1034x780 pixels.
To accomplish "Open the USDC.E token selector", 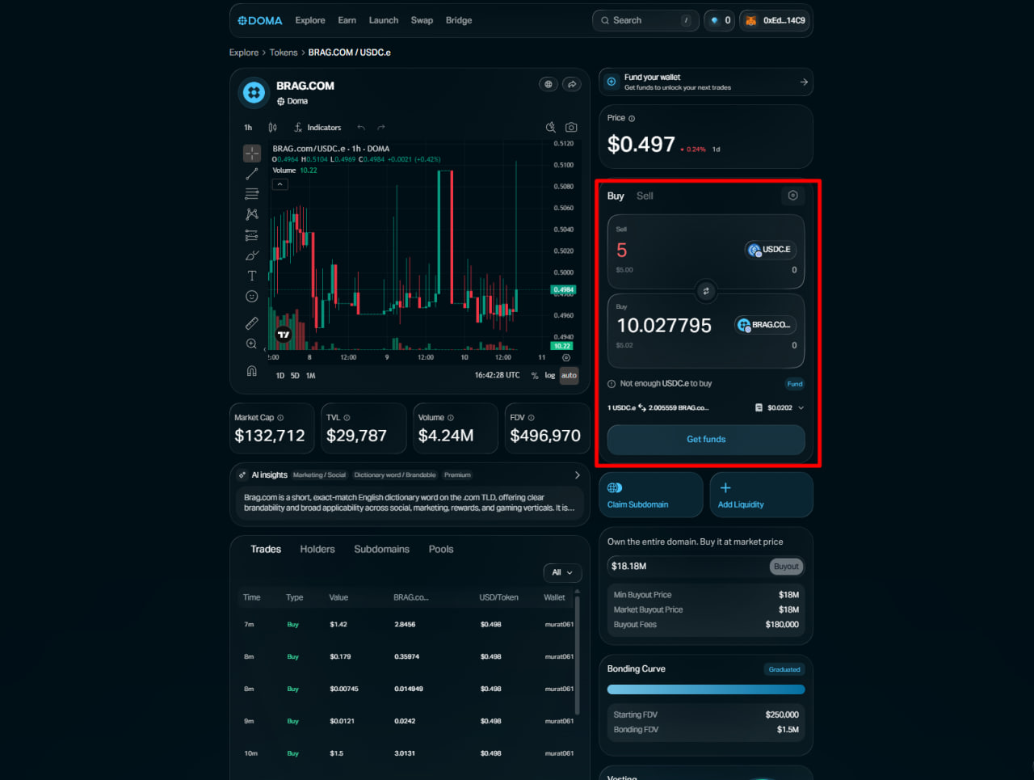I will coord(771,250).
